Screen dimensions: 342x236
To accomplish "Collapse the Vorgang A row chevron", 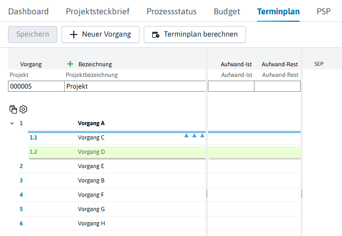I will (x=12, y=124).
